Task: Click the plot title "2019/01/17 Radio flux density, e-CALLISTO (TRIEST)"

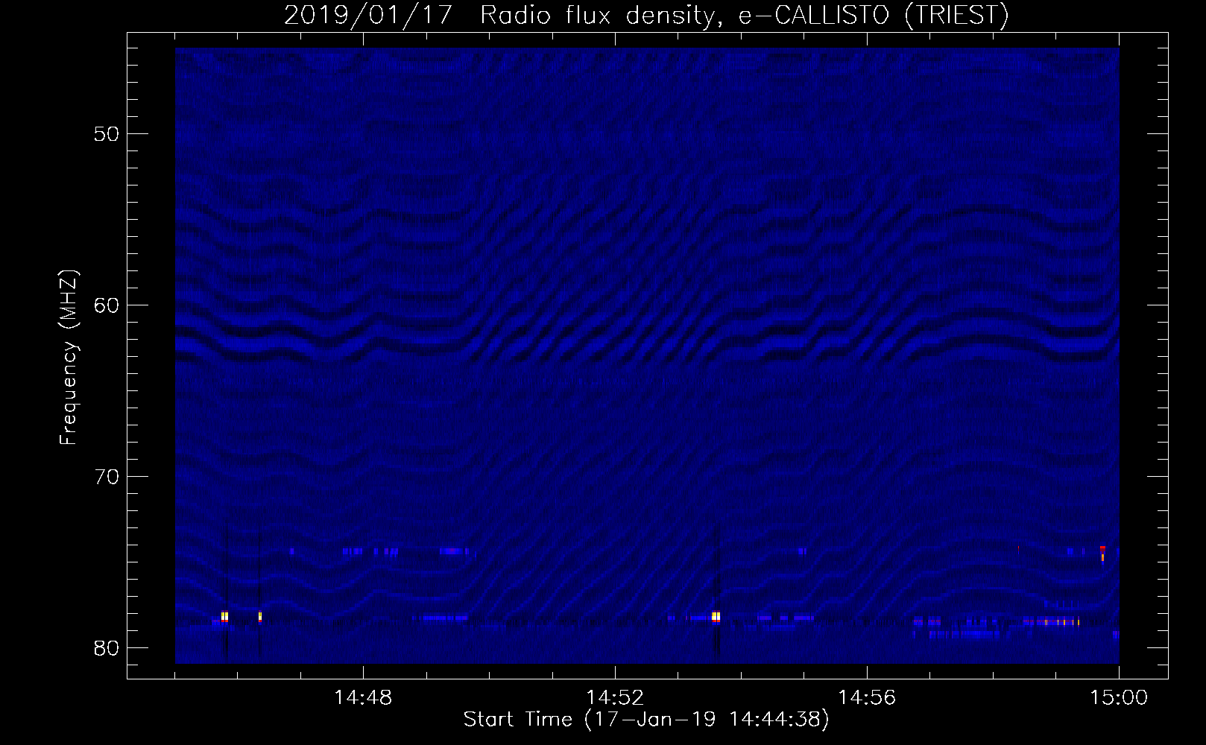Action: tap(646, 15)
